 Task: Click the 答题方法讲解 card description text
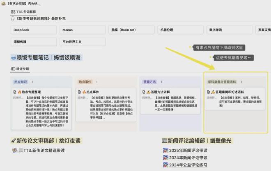tap(176, 103)
